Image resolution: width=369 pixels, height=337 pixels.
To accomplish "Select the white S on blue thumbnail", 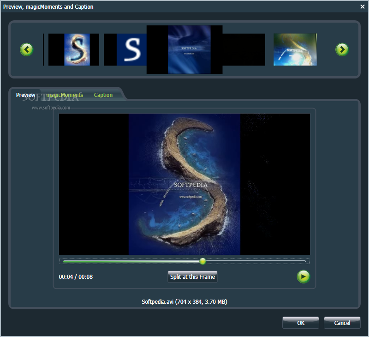I will pyautogui.click(x=125, y=49).
